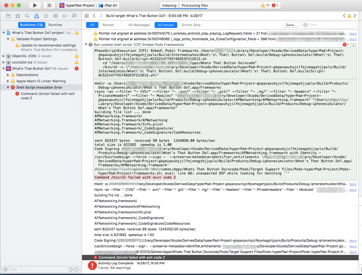Click the related items grid icon
Screen dimensions: 362x275
[86, 16]
